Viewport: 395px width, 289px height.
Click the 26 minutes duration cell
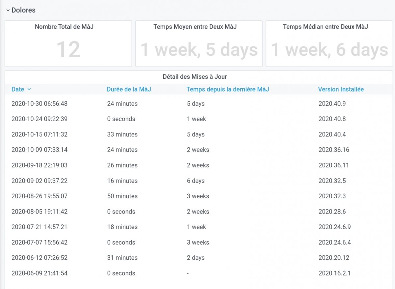(x=122, y=165)
